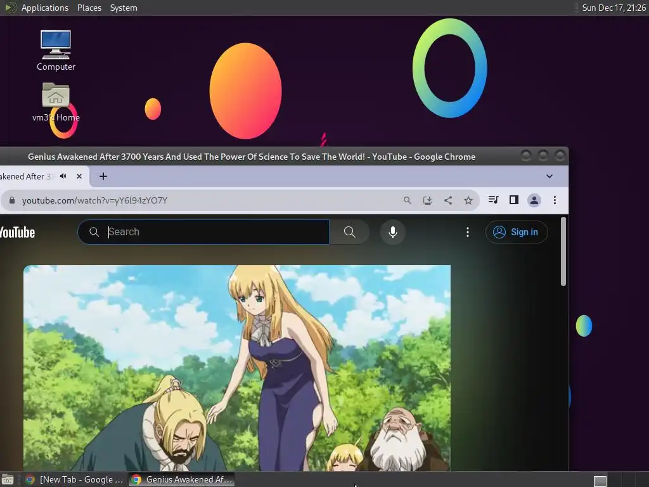
Task: Sign in to YouTube
Action: pos(517,232)
